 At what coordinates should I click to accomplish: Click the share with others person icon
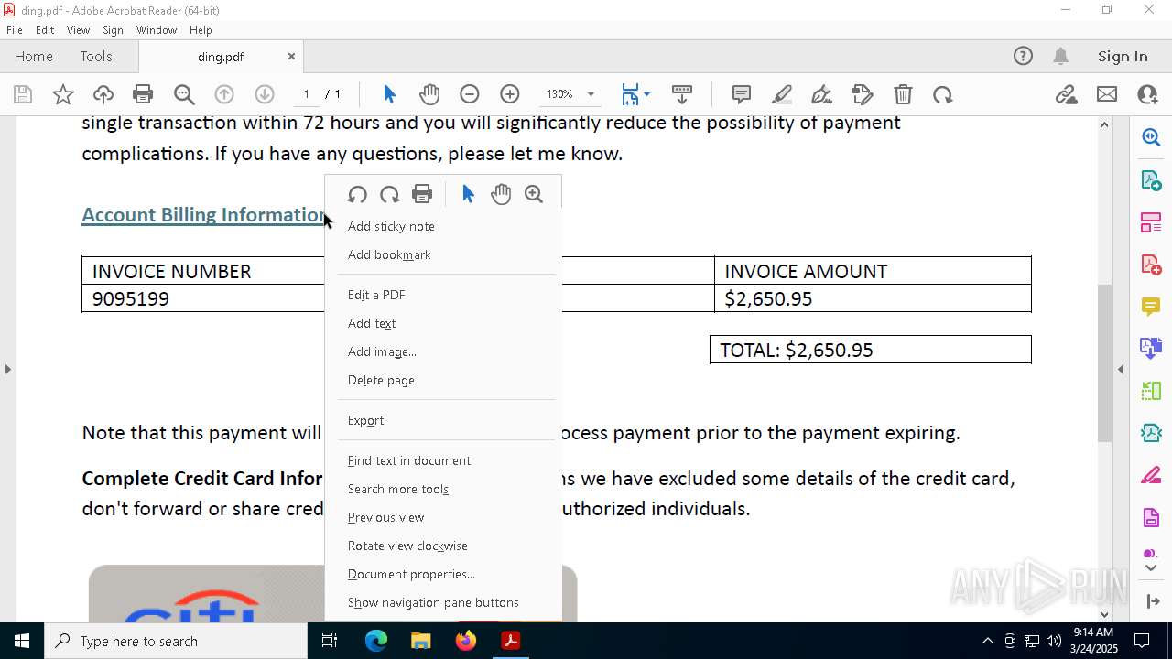1147,94
